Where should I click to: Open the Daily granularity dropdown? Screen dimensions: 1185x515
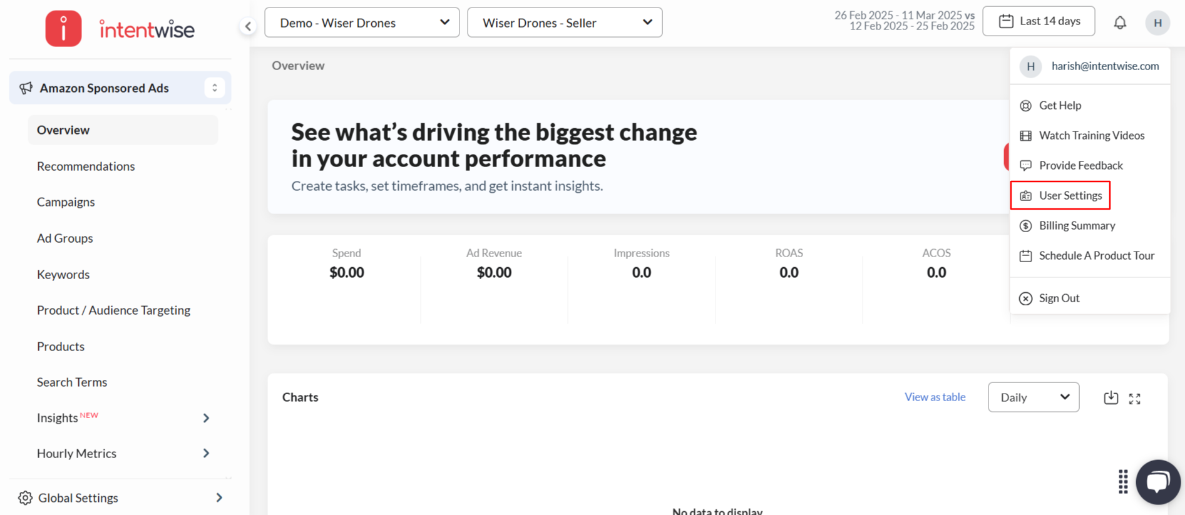tap(1034, 397)
